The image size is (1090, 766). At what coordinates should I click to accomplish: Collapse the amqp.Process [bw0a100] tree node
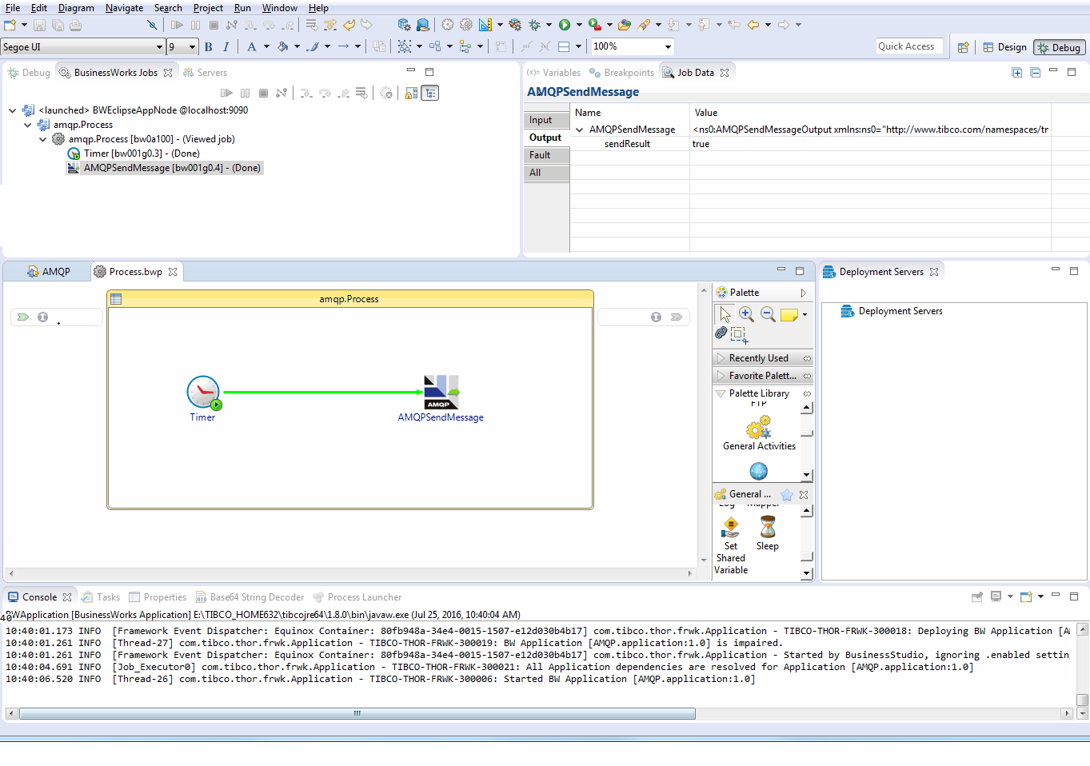(x=43, y=139)
